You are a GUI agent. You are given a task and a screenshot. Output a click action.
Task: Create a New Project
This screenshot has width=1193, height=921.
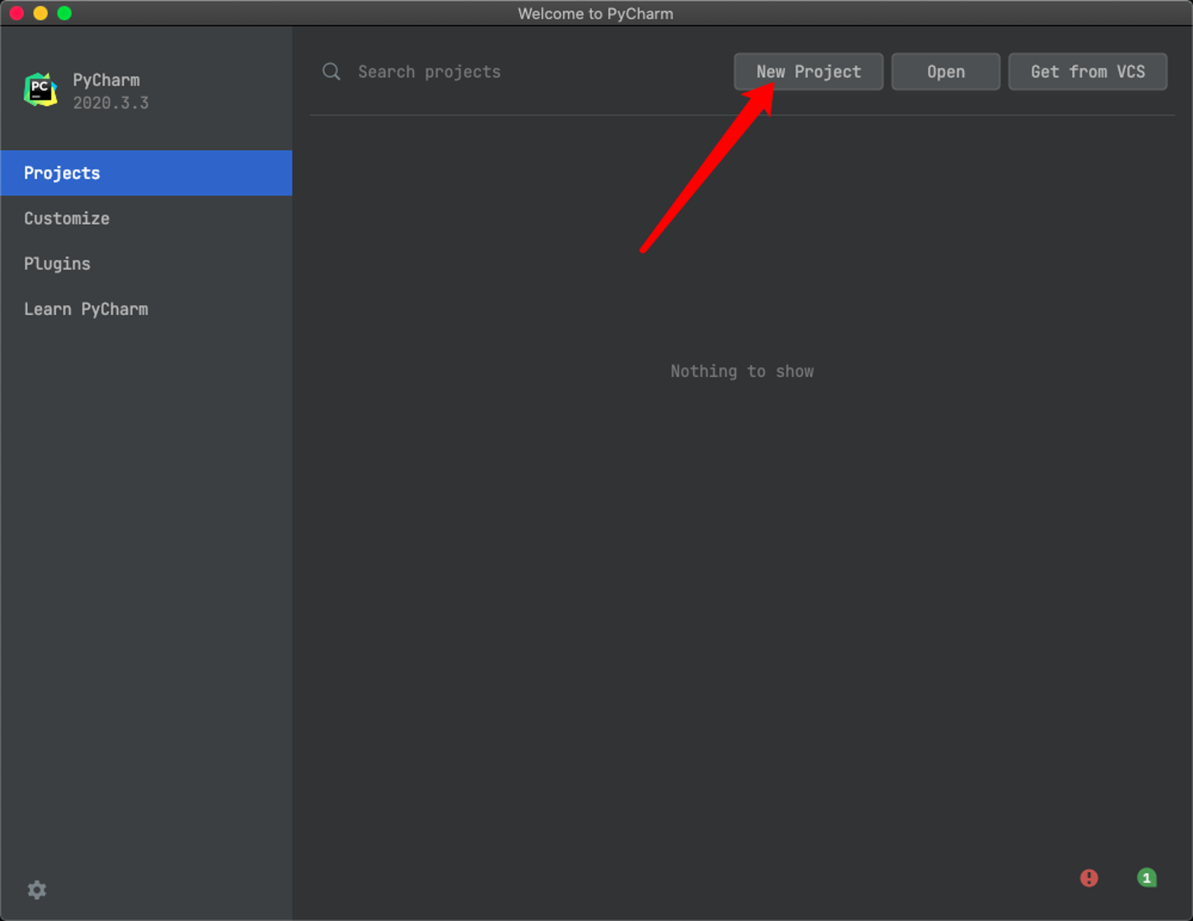point(808,72)
